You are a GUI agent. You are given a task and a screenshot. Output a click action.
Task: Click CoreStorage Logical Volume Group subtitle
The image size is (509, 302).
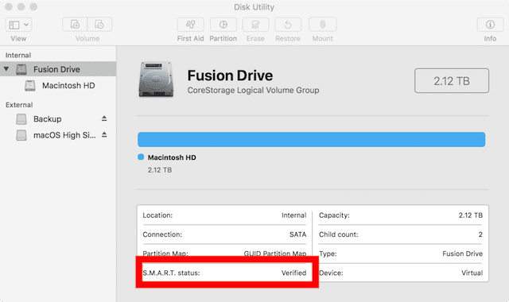(x=253, y=90)
